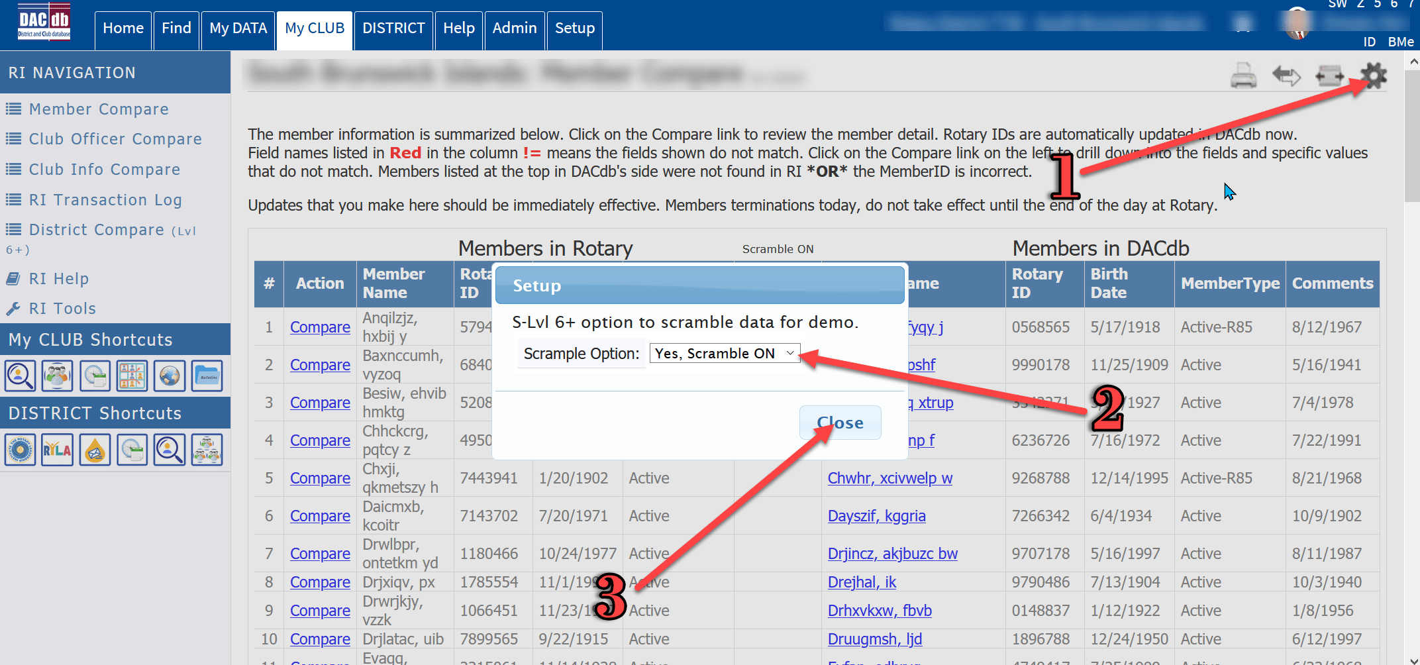Open the RYLA district shortcut
This screenshot has width=1420, height=665.
[x=58, y=450]
